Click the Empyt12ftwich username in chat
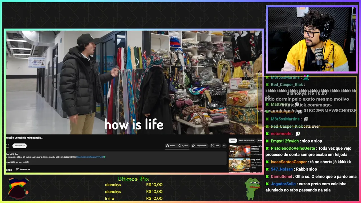The height and width of the screenshot is (203, 361). (285, 141)
